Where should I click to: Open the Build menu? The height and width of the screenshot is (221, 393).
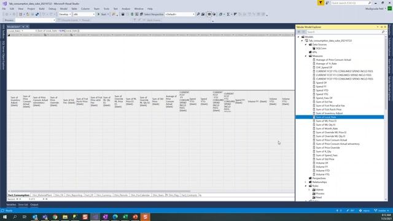pyautogui.click(x=42, y=9)
